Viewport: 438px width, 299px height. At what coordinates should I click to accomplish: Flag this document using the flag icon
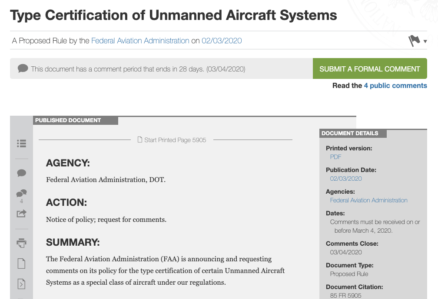click(x=413, y=40)
